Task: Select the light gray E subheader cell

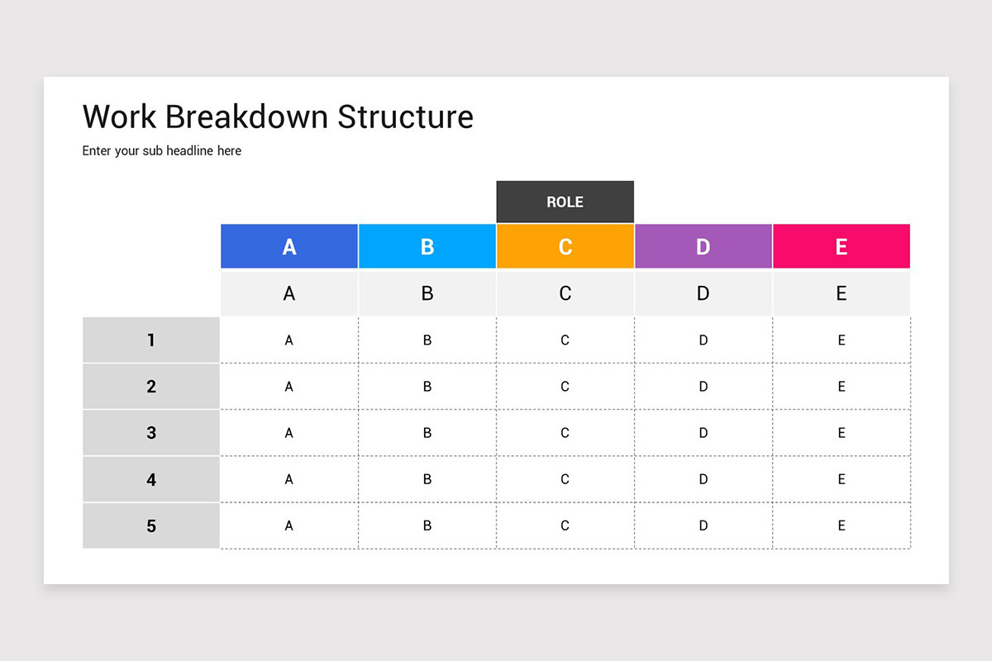Action: click(x=842, y=293)
